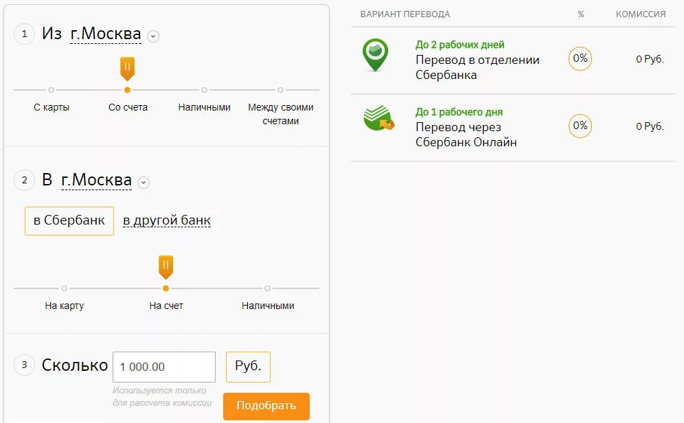Screen dimensions: 684x423
Task: Click the 0% circle for Sberbank Online transfer
Action: coord(580,126)
